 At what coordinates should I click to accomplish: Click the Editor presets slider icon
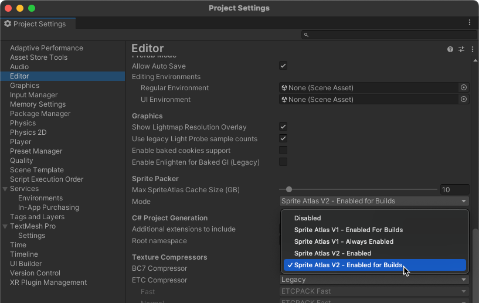tap(461, 50)
